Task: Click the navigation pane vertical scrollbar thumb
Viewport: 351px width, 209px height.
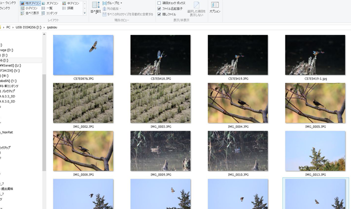Action: point(44,122)
